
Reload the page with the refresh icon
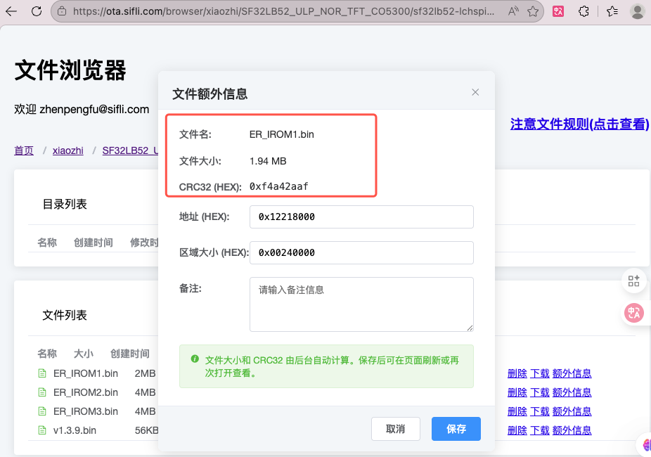[37, 11]
